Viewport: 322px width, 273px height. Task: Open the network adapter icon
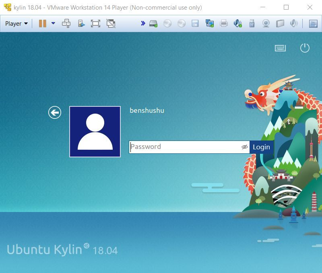tap(210, 23)
